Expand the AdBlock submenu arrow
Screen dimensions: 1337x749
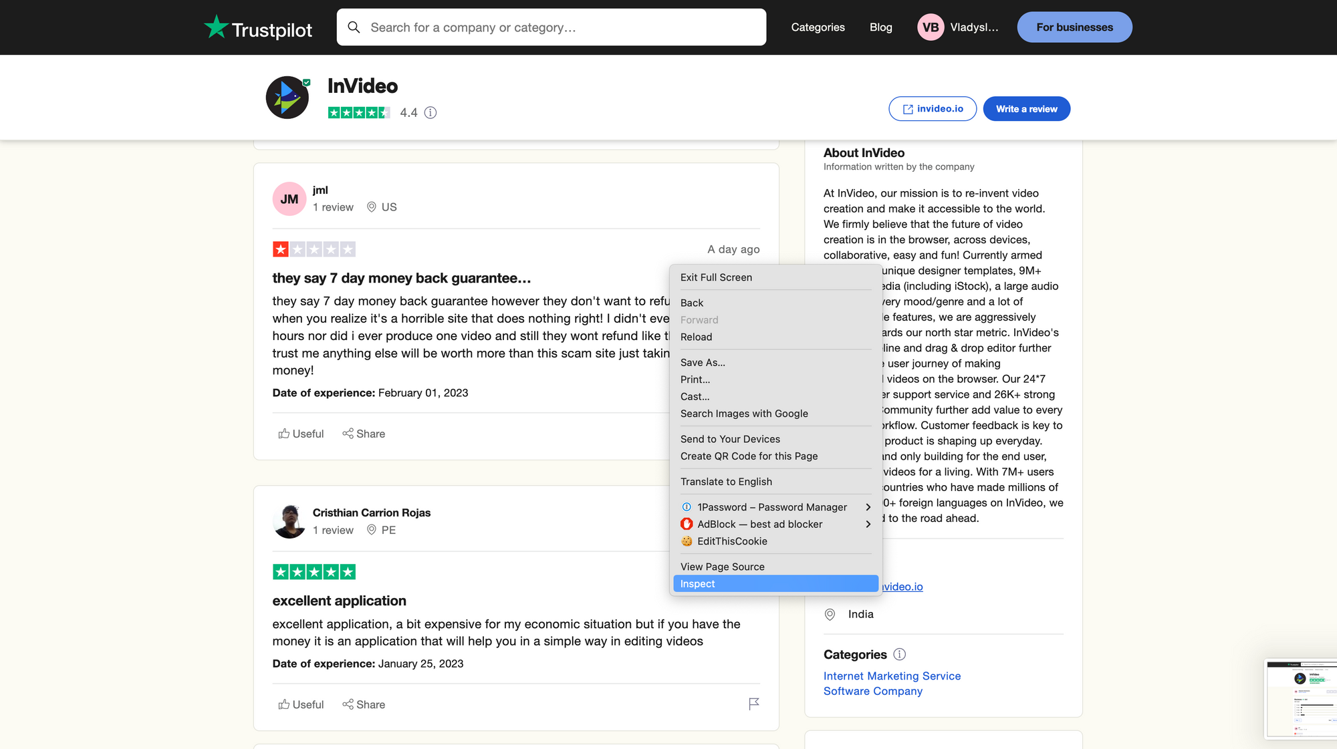pyautogui.click(x=868, y=525)
